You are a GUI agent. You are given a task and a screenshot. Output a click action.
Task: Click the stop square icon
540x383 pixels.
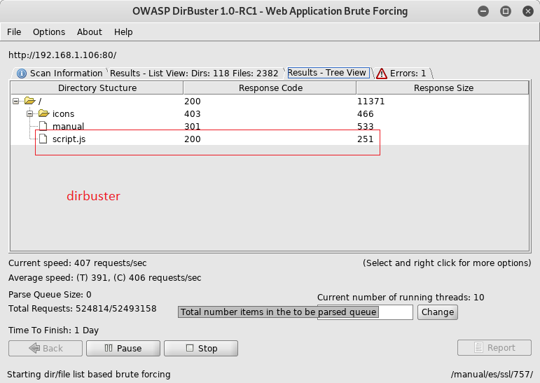[x=190, y=348]
